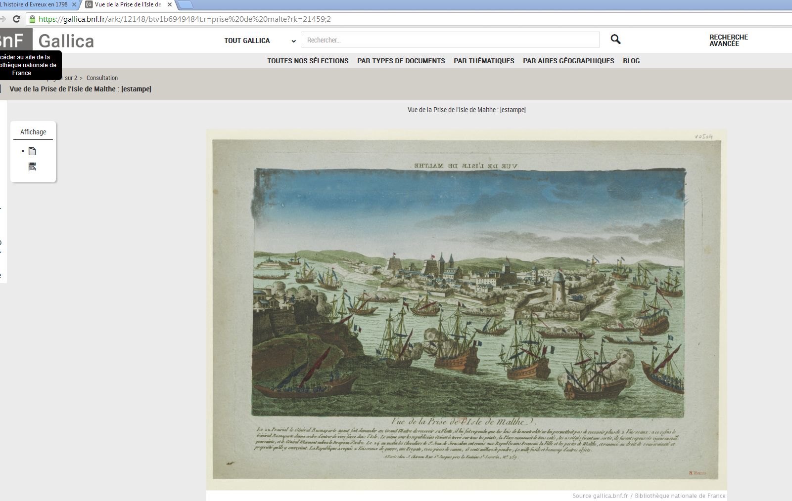The width and height of the screenshot is (792, 501).
Task: Select the single page display icon under Affichage
Action: tap(32, 151)
